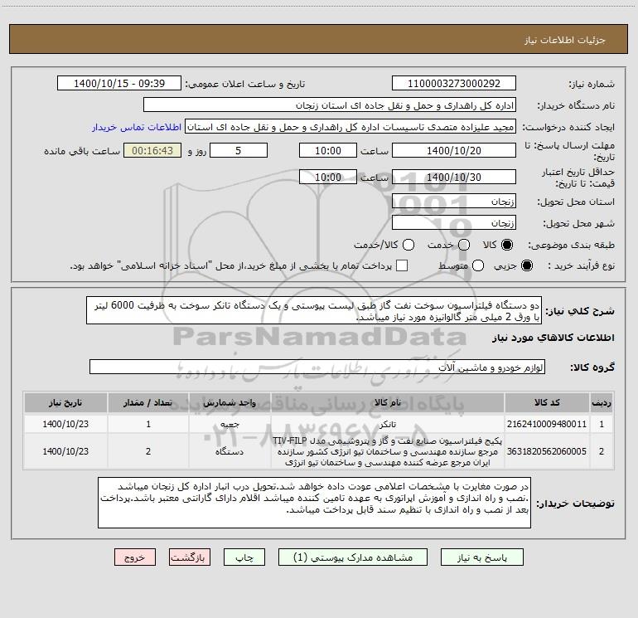Click the تاریخ نیاز column header
The image size is (638, 618).
click(65, 403)
